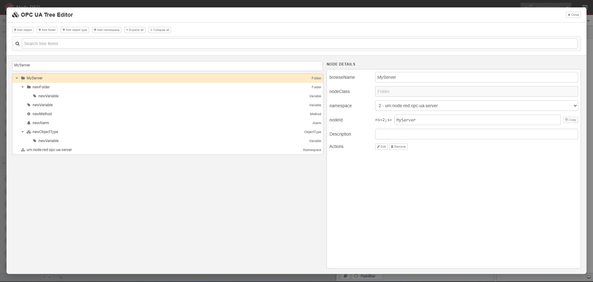The image size is (593, 282).
Task: Click the disabled nodeClass field
Action: pos(477,91)
